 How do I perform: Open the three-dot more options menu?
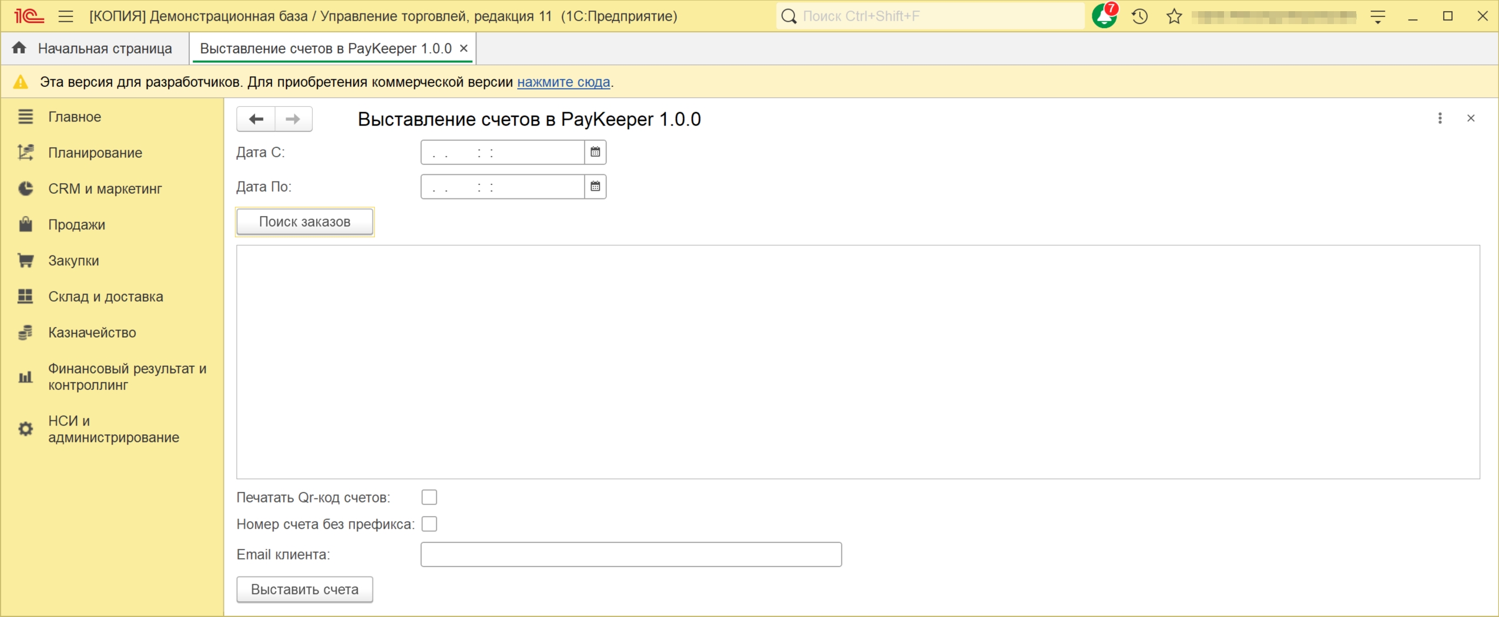(x=1440, y=119)
